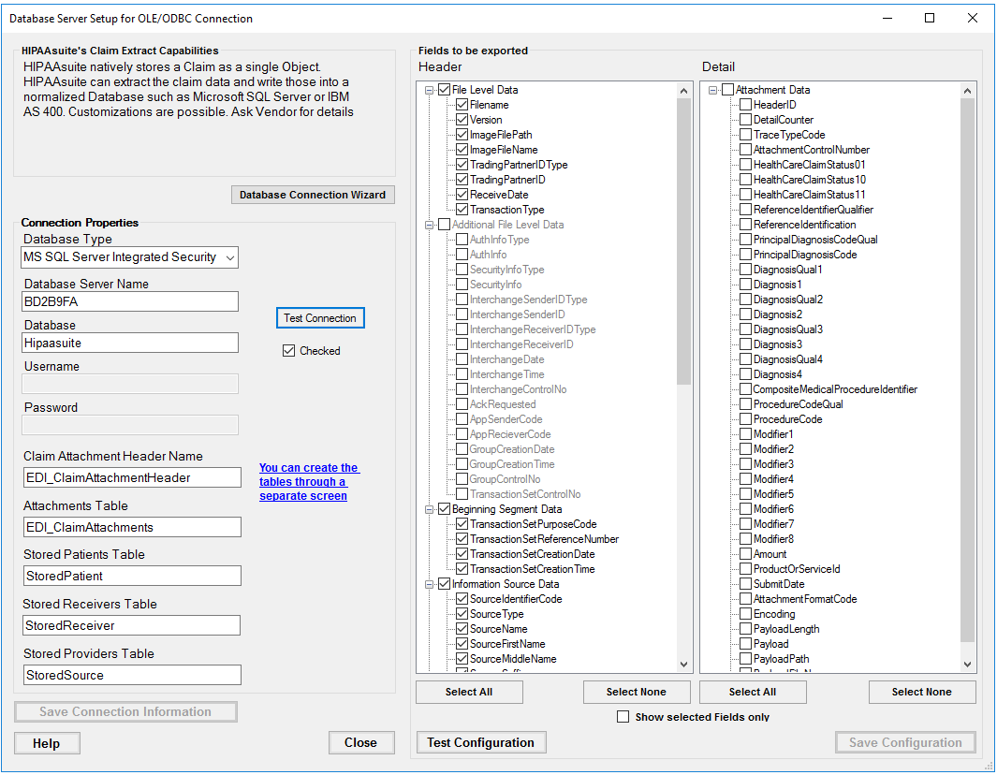The image size is (997, 775).
Task: Click the Database Server Name field
Action: tap(131, 301)
